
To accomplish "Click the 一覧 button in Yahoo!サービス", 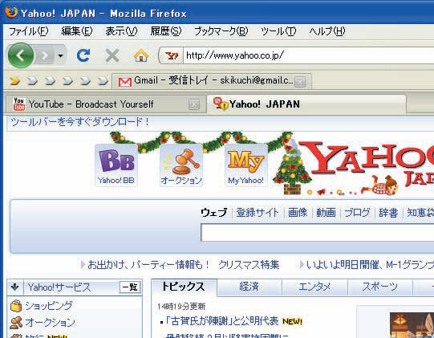I will 130,287.
